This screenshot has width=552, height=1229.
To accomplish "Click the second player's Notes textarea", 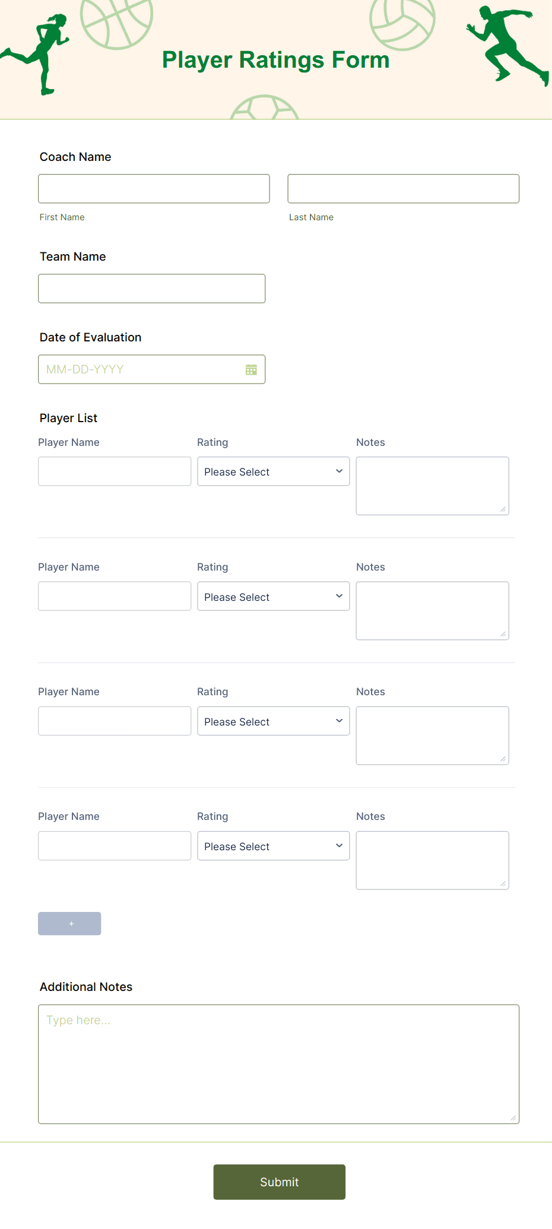I will pyautogui.click(x=432, y=610).
